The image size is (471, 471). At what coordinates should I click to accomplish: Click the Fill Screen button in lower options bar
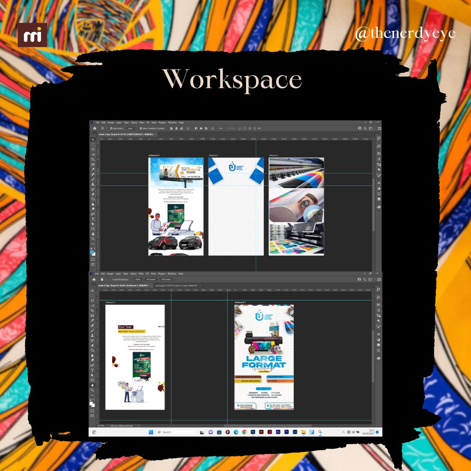(166, 280)
